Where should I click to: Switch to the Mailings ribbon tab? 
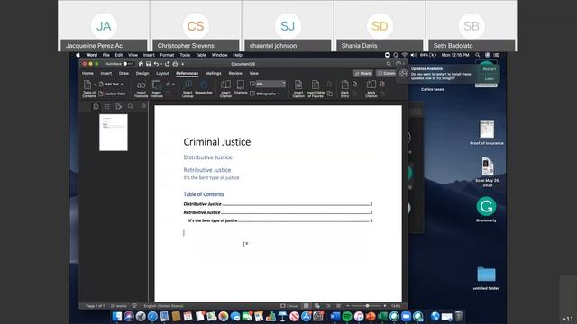click(x=213, y=74)
